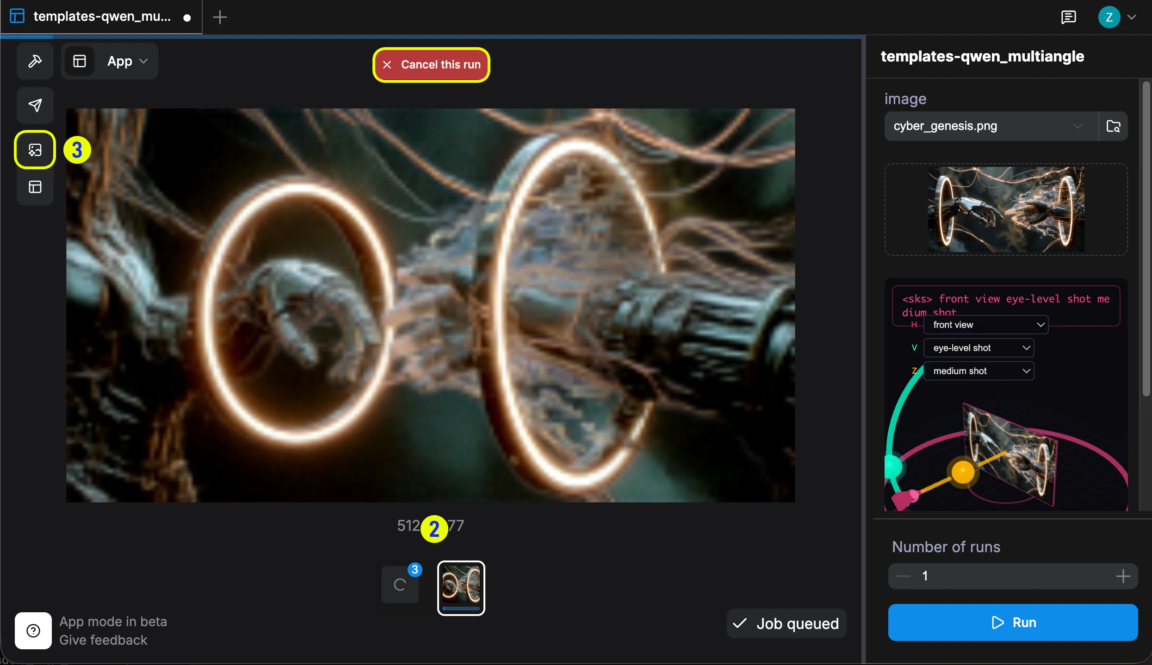Viewport: 1152px width, 665px height.
Task: Click the queued job spinner thumbnail
Action: 400,585
